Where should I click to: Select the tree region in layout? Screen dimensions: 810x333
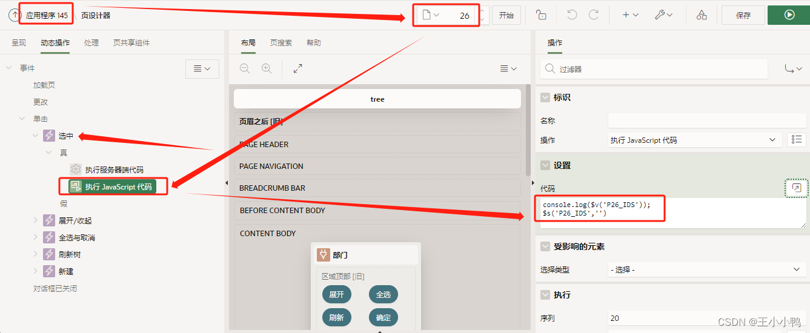377,99
